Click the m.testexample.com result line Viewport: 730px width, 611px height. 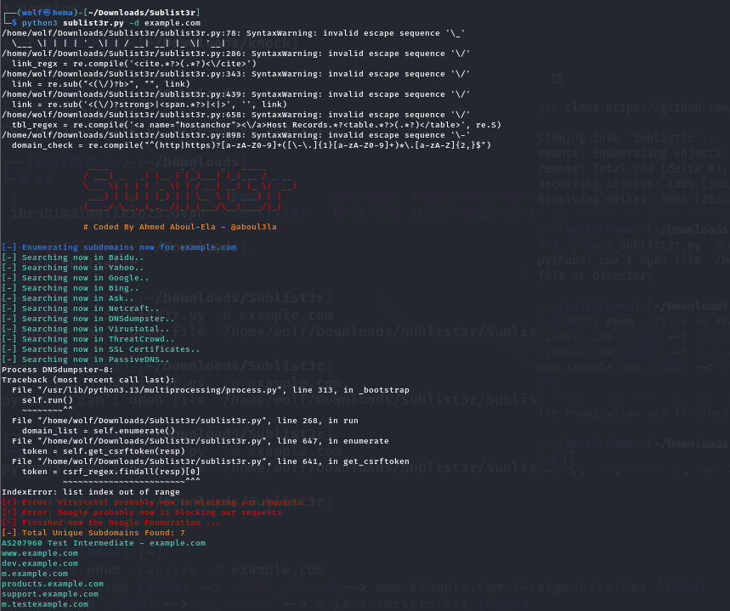point(45,604)
